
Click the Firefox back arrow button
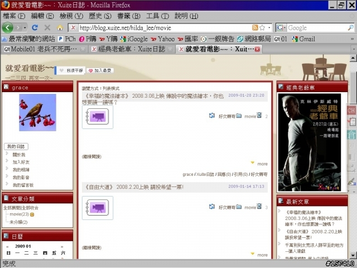tap(7, 27)
